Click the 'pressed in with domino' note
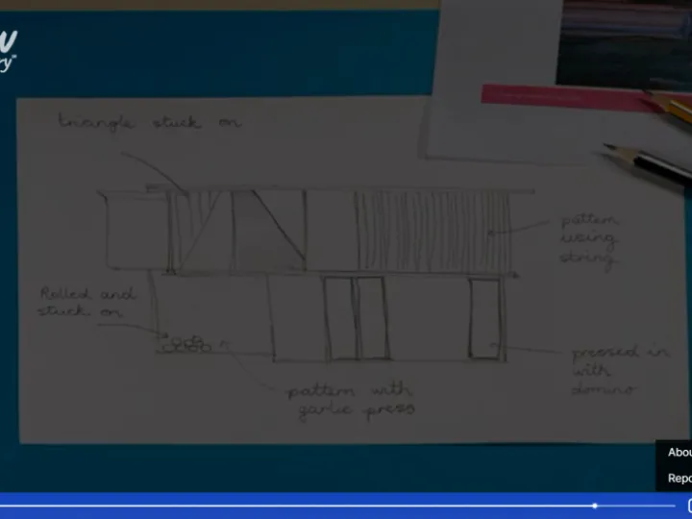Screen dimensions: 692x519 pyautogui.click(x=615, y=370)
